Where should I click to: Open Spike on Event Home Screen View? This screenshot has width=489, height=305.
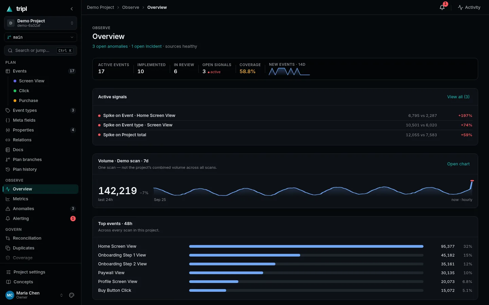pyautogui.click(x=285, y=116)
